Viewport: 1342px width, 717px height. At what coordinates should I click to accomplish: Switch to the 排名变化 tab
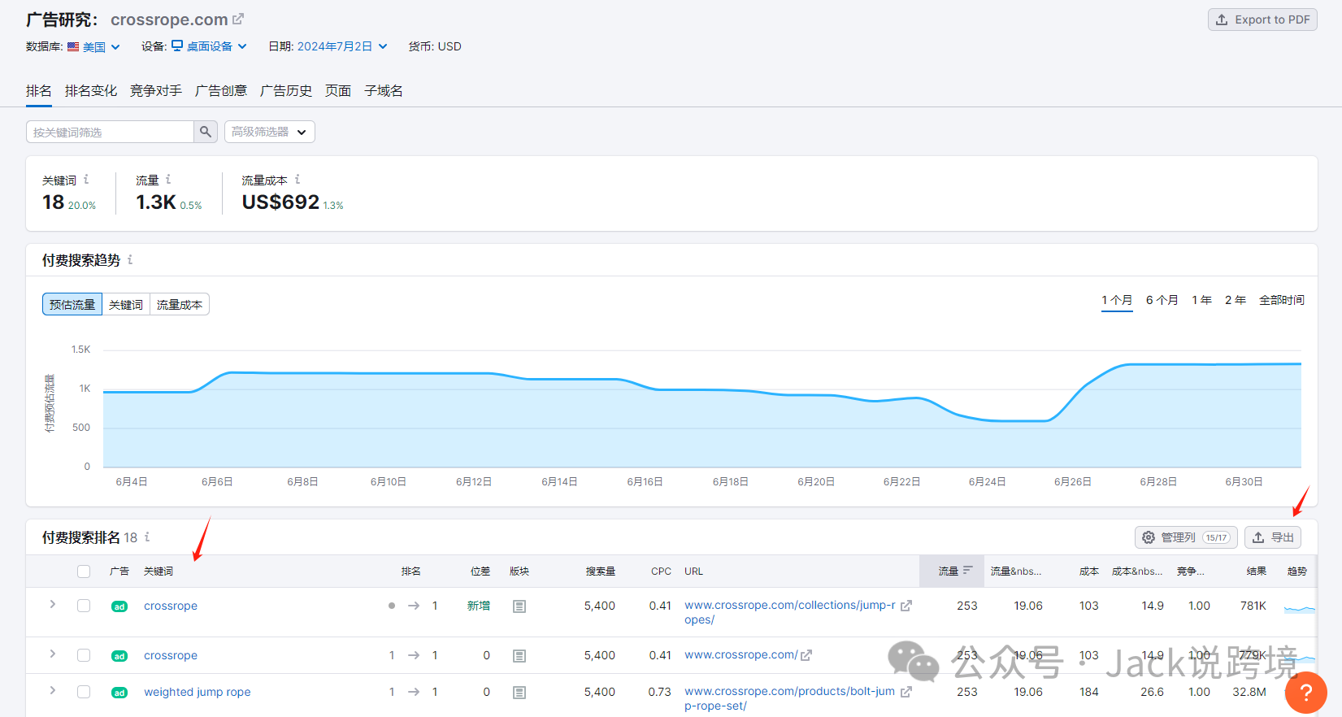[91, 91]
